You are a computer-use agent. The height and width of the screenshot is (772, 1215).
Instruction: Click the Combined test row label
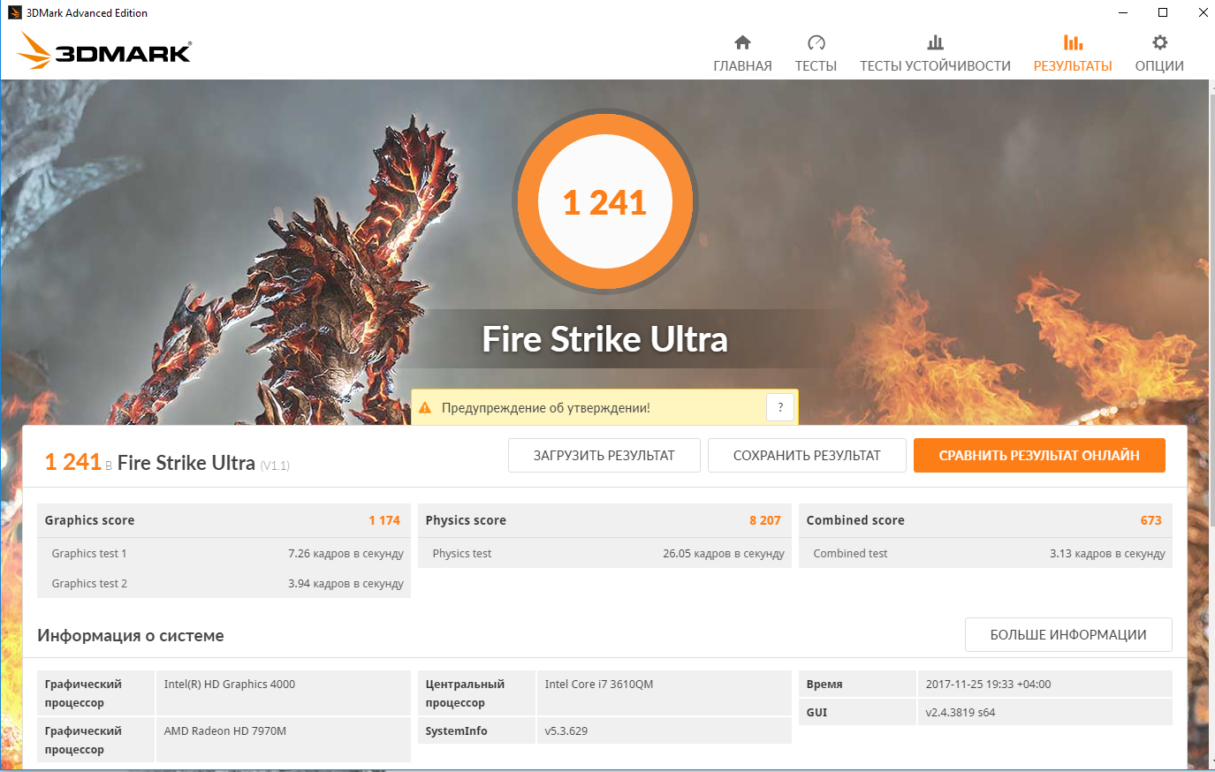point(851,554)
